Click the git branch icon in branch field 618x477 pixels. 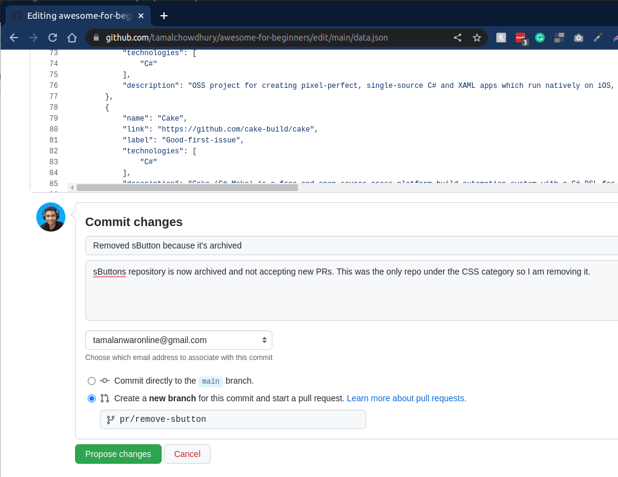coord(111,419)
